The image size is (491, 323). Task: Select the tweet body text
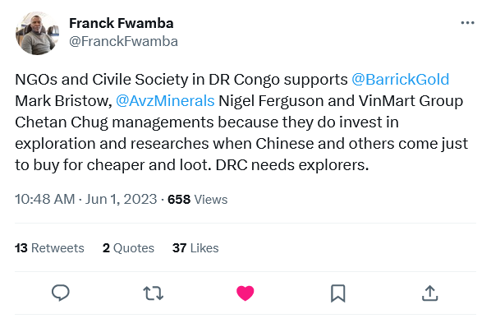pos(241,122)
